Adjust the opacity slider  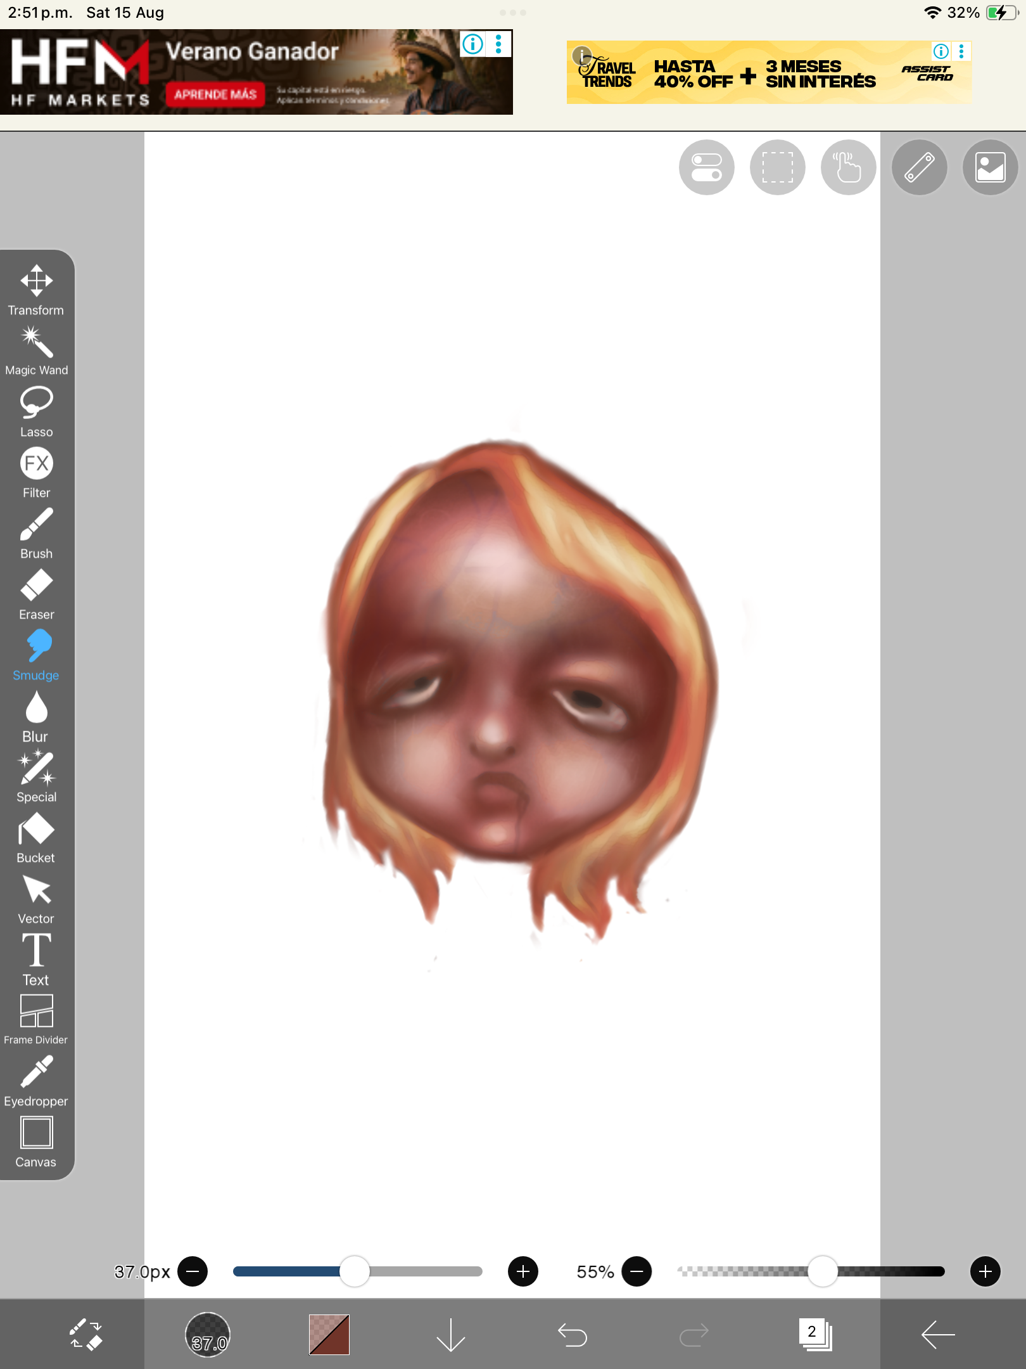pos(811,1271)
